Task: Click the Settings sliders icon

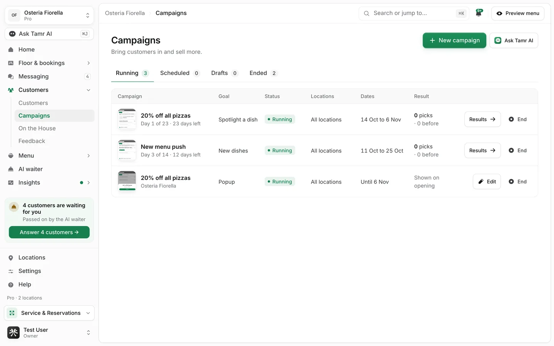Action: point(11,271)
